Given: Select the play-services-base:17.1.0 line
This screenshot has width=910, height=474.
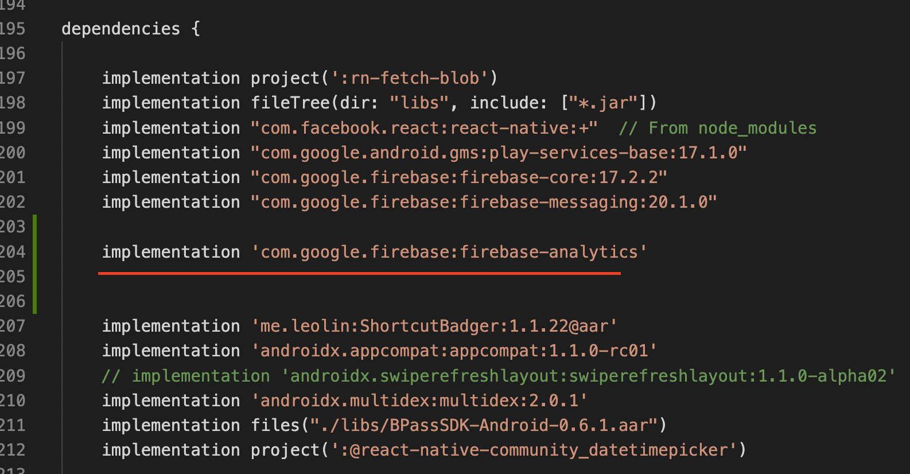Looking at the screenshot, I should 425,153.
